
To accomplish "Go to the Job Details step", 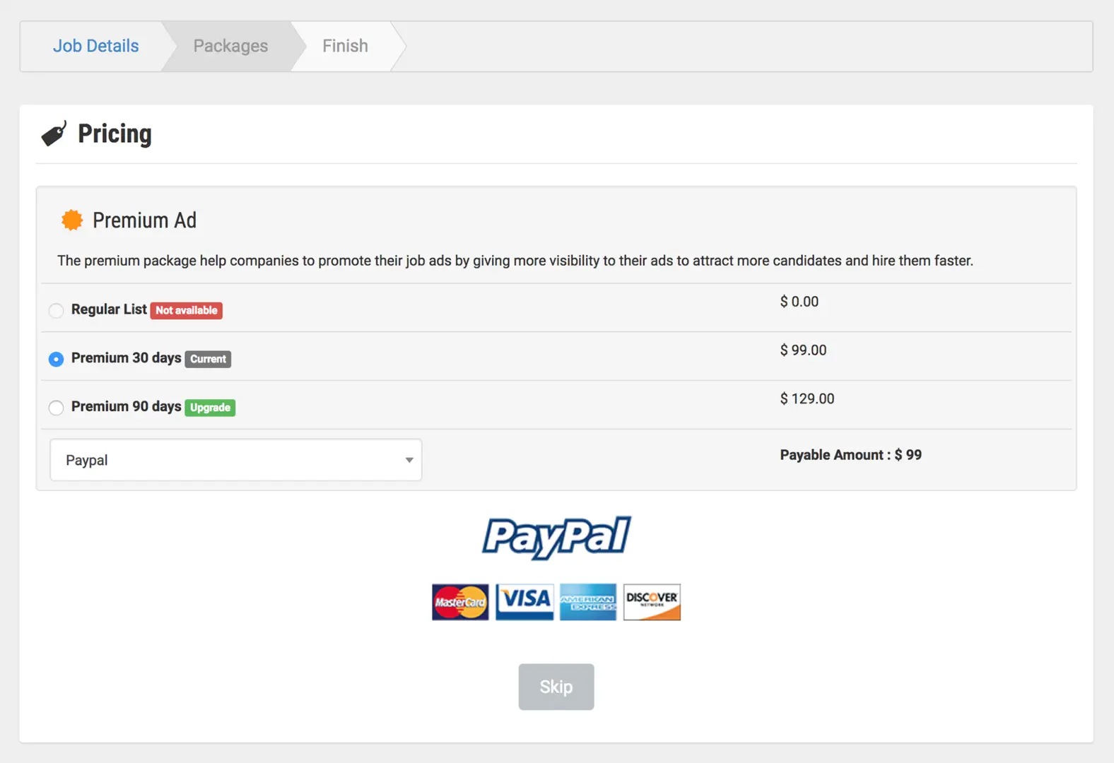I will (96, 46).
